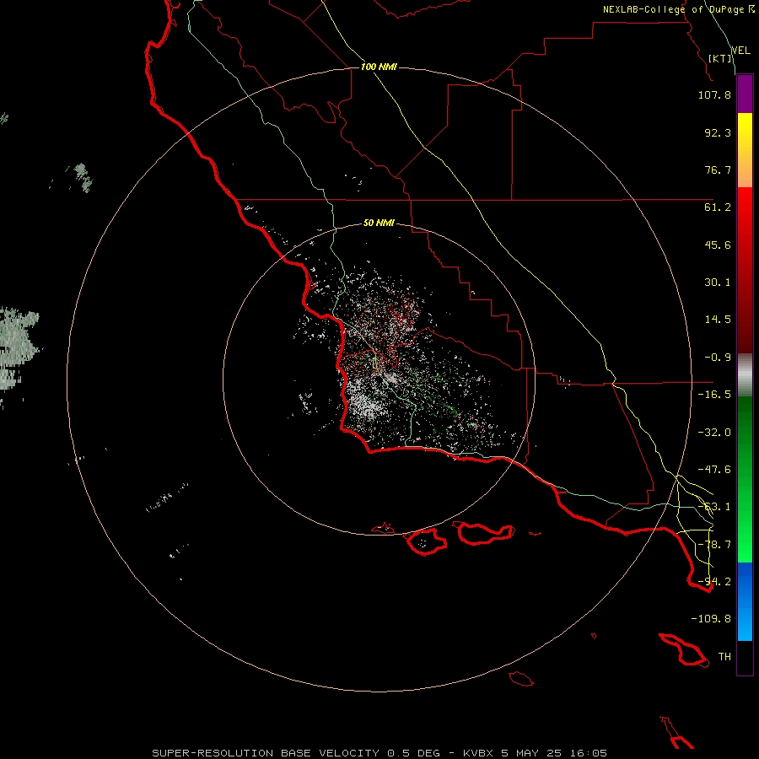This screenshot has width=759, height=759.
Task: Click the 50 NMI range ring label
Action: coord(379,223)
